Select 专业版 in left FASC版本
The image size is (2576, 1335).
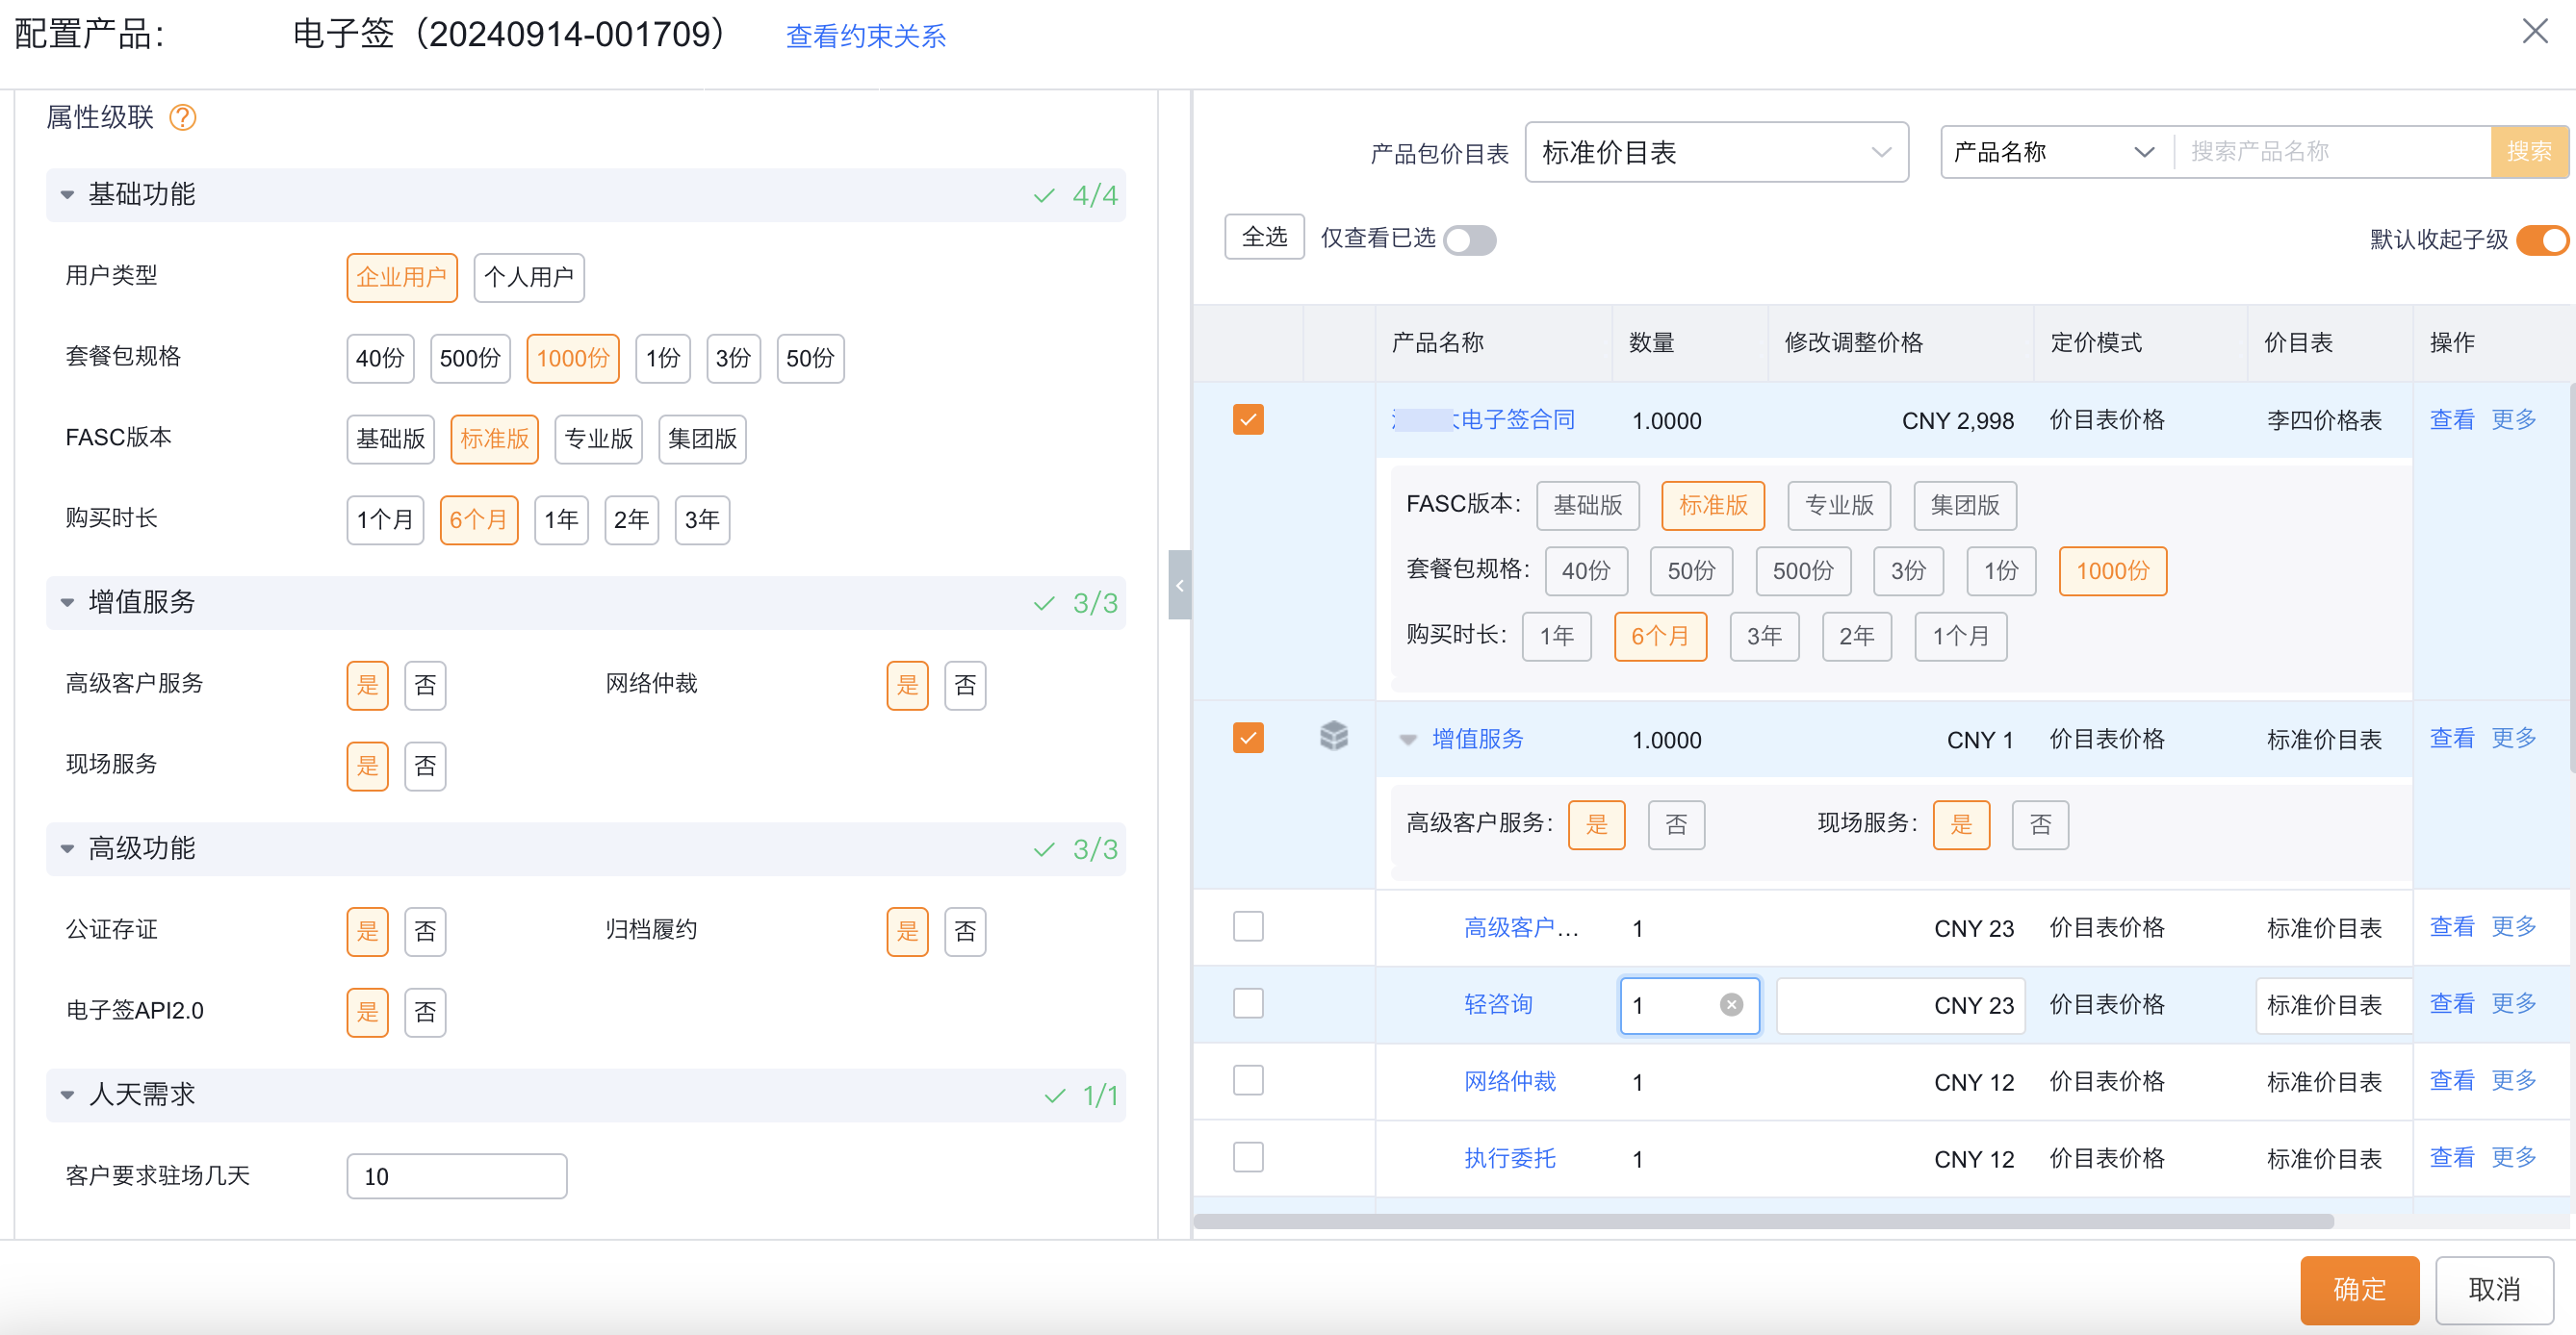pos(598,439)
